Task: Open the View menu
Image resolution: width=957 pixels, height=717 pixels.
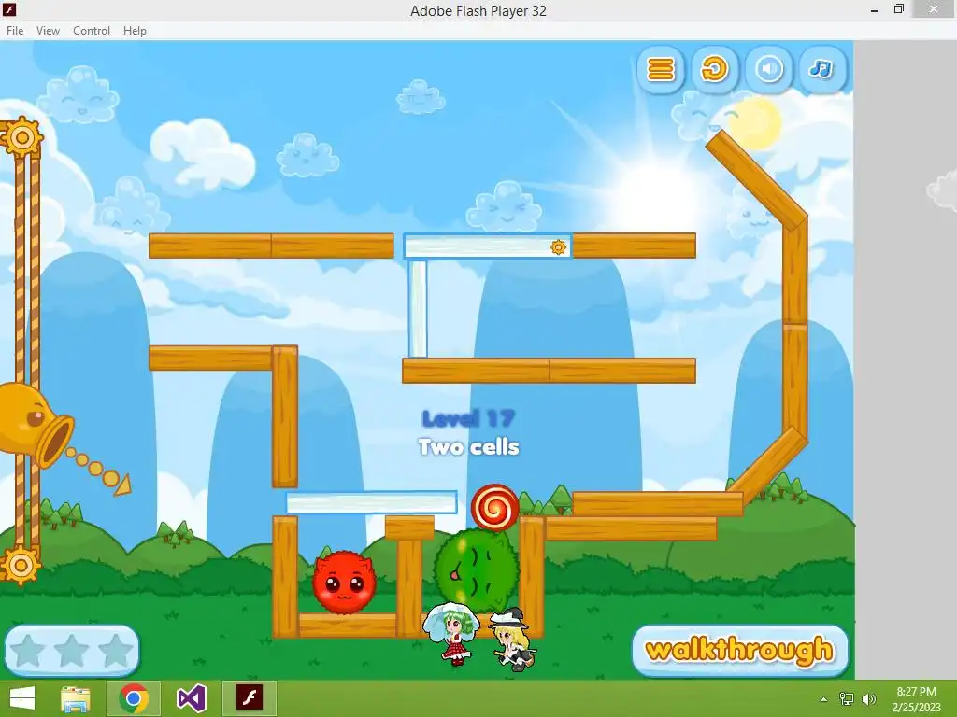Action: point(48,31)
